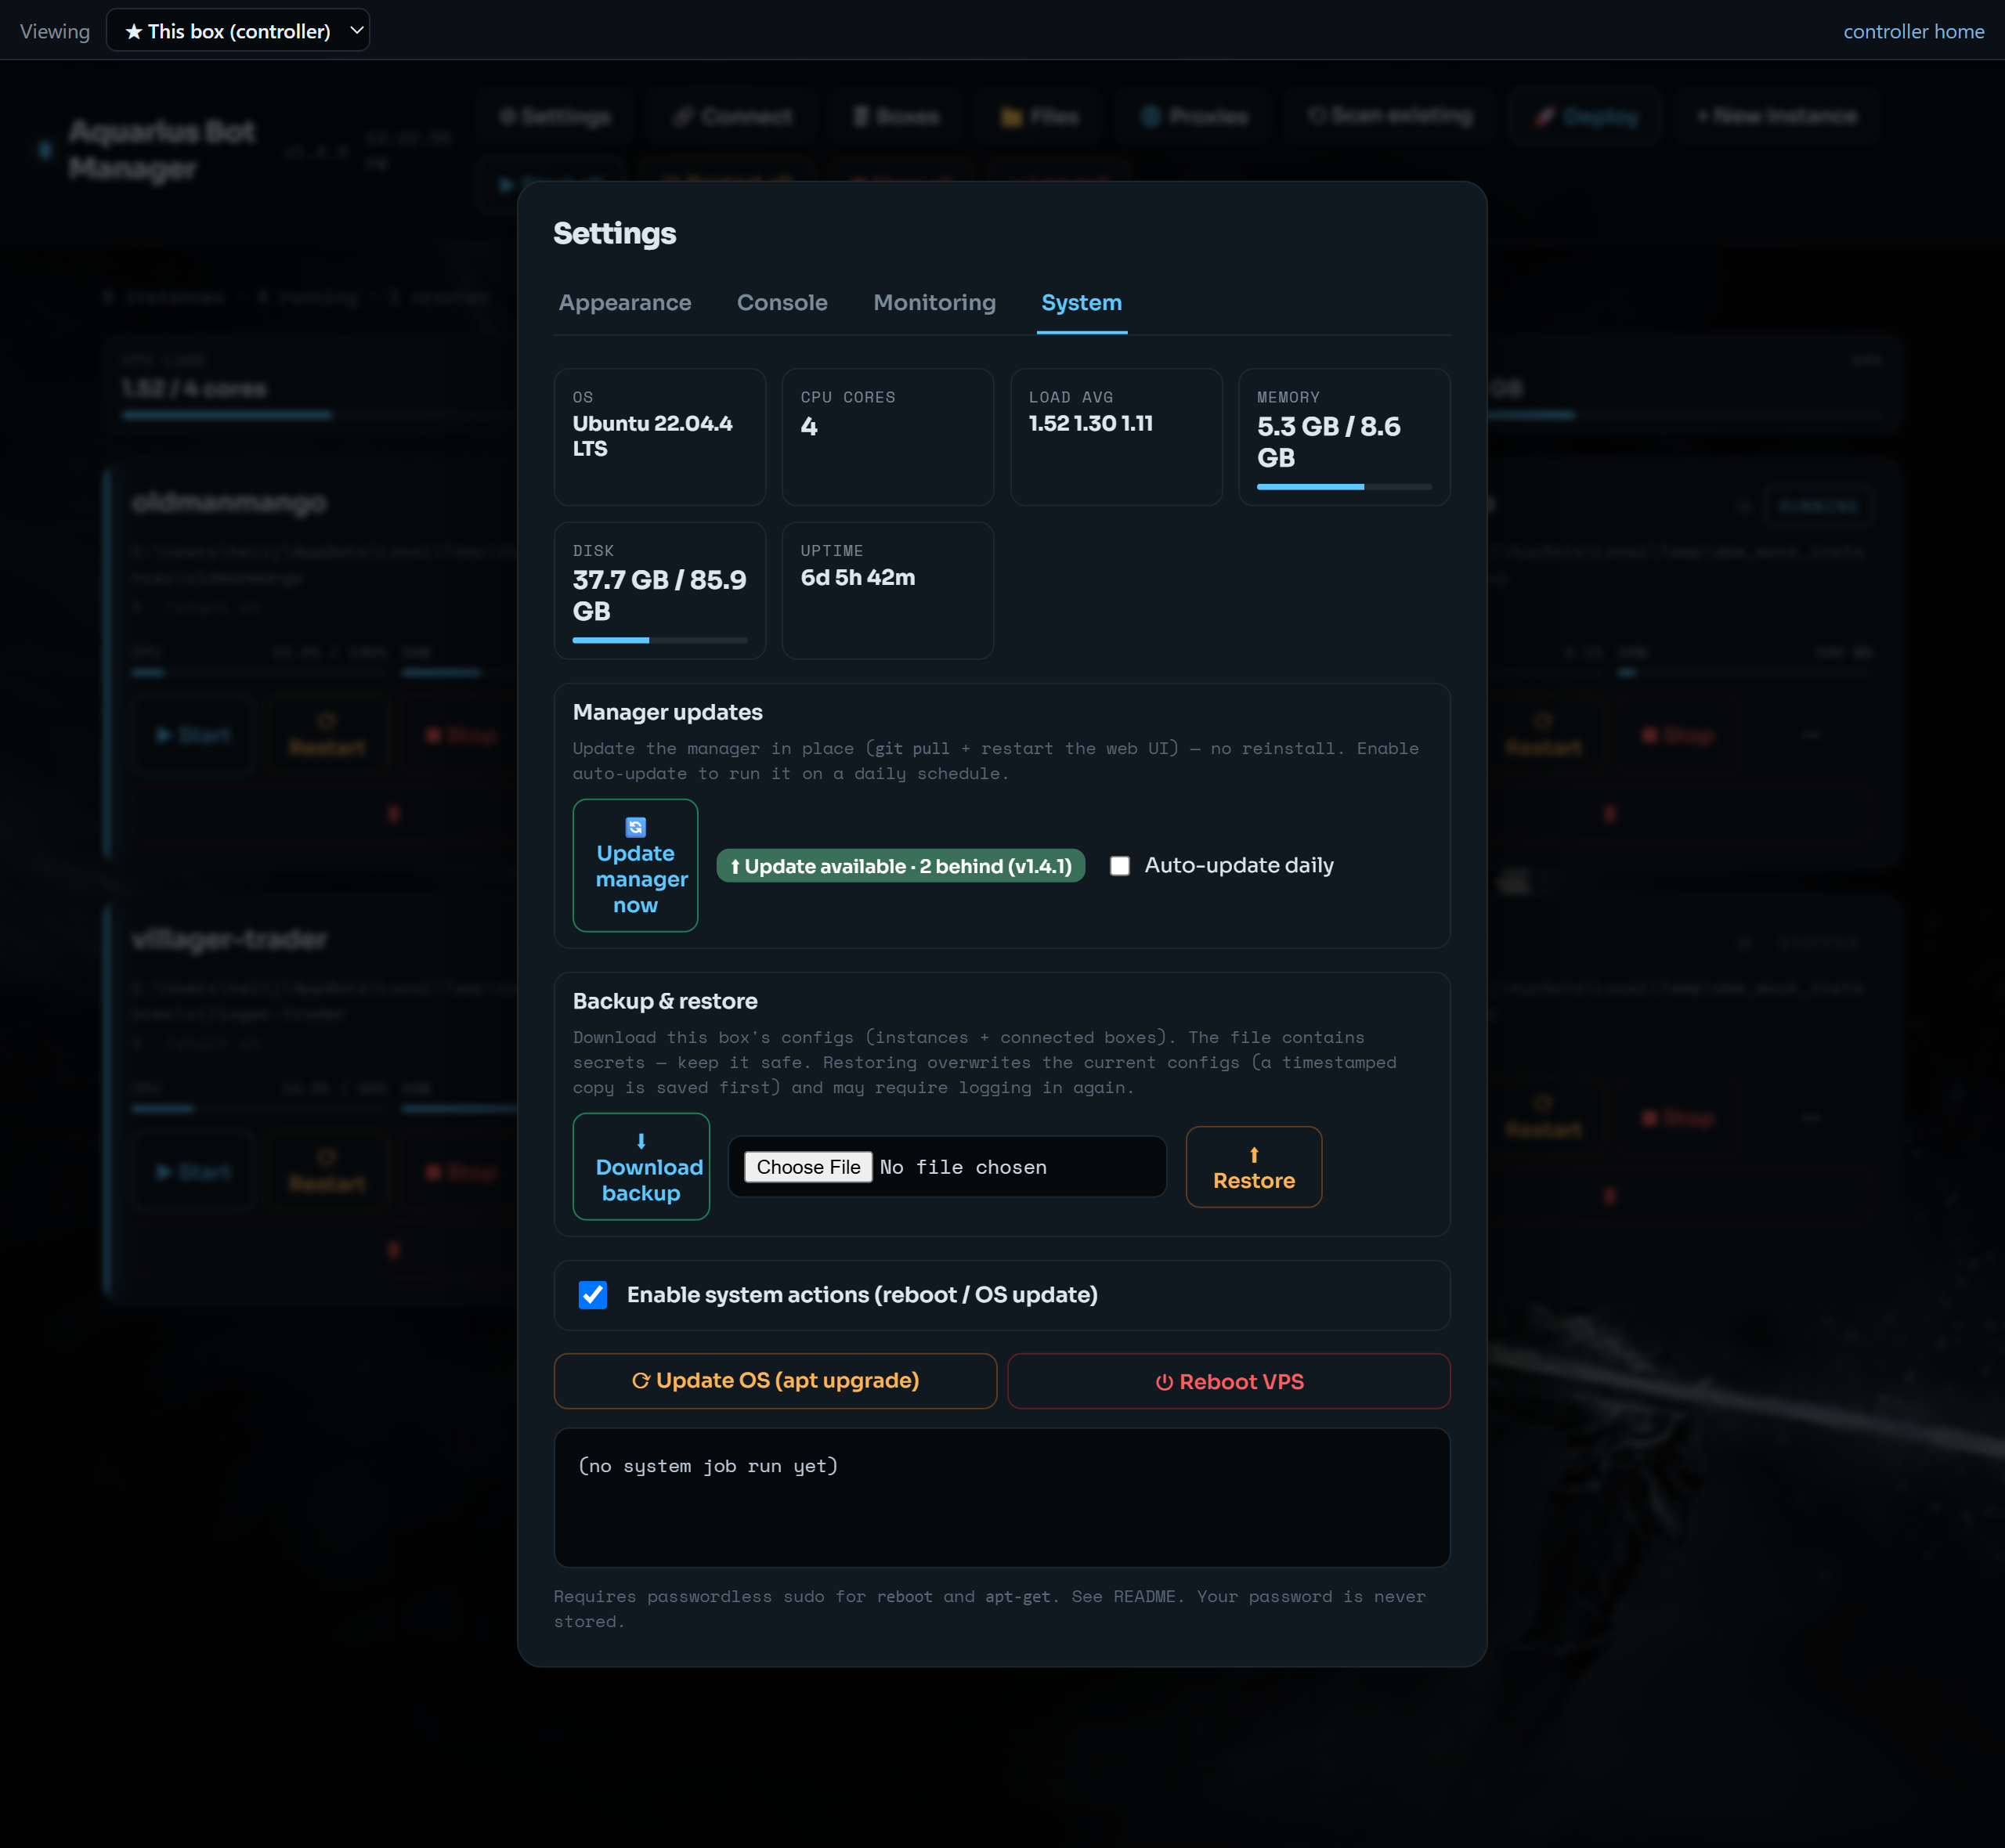
Task: Switch to the Appearance tab
Action: (625, 303)
